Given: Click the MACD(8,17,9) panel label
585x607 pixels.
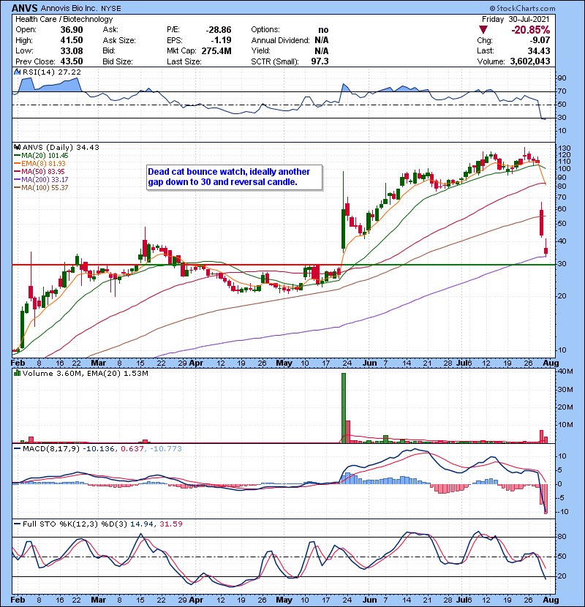Looking at the screenshot, I should tap(51, 449).
